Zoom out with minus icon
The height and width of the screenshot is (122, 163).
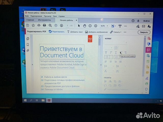coord(90,26)
